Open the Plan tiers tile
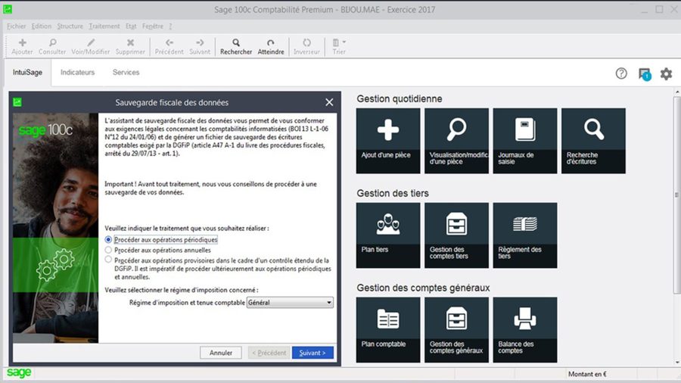681x383 pixels. [x=388, y=235]
